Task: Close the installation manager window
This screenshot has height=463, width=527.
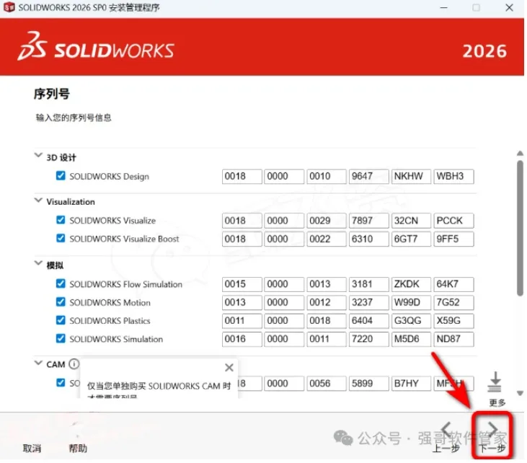Action: [509, 7]
